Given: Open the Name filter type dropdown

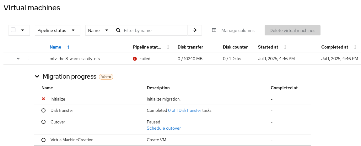Looking at the screenshot, I should tap(100, 30).
